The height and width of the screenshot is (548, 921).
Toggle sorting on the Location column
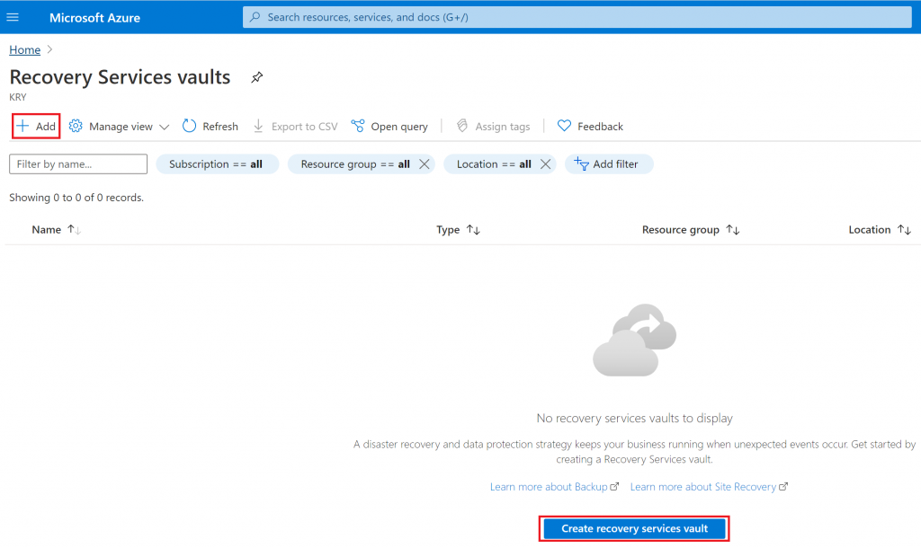(x=906, y=229)
